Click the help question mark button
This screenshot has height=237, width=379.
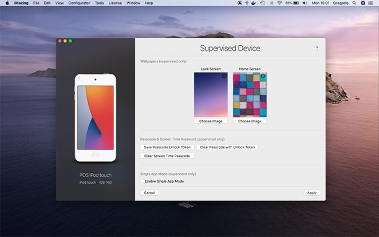317,48
